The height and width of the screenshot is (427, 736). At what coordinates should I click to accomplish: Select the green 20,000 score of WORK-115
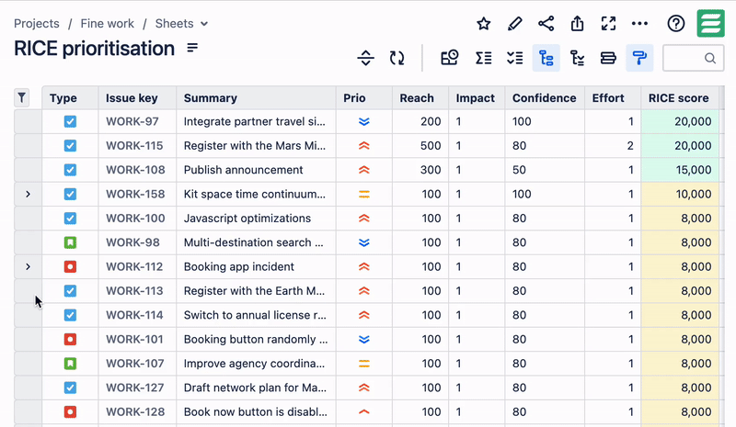[680, 146]
